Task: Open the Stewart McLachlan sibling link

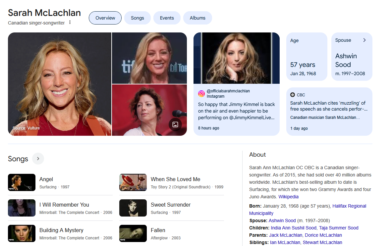Action: 322,243
